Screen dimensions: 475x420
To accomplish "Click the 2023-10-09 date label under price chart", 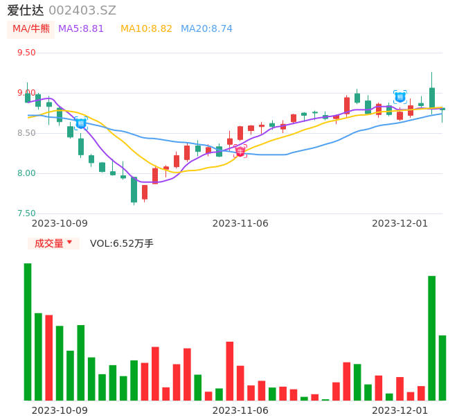I will (x=60, y=223).
